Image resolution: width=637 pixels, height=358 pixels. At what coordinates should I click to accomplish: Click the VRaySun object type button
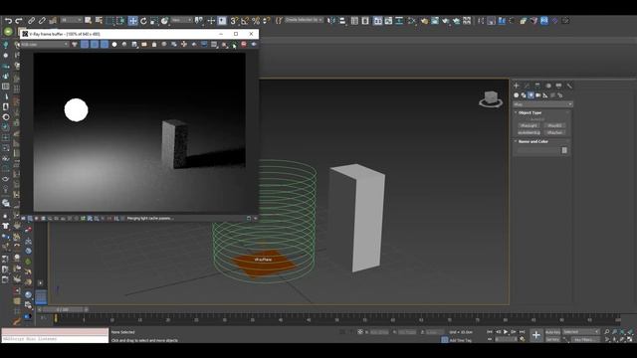coord(554,132)
